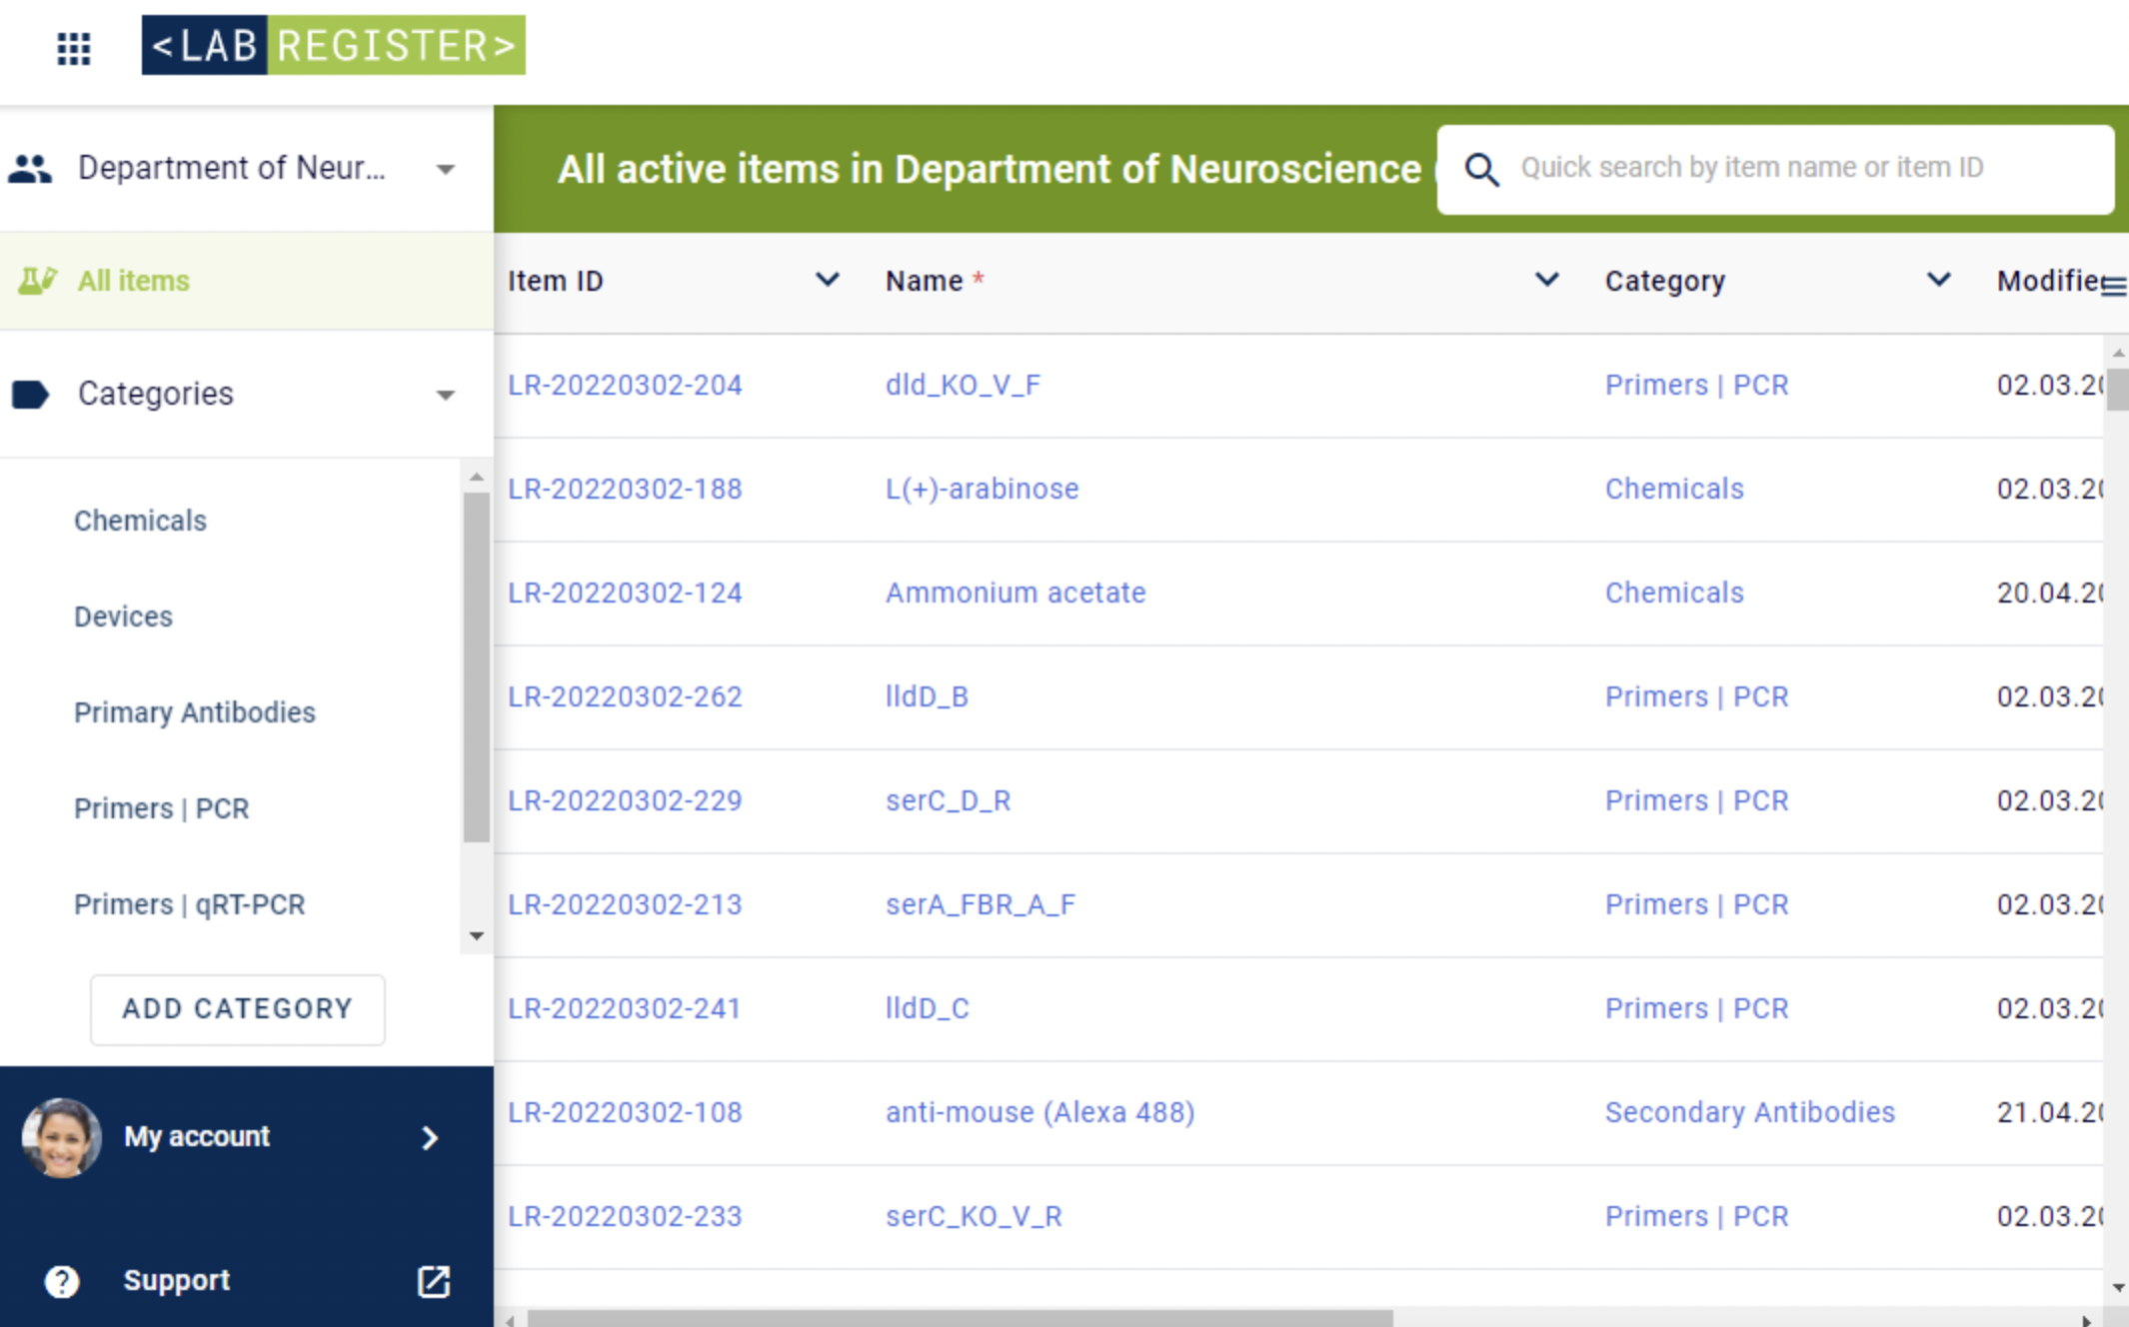2129x1327 pixels.
Task: Open the Item ID column filter dropdown
Action: coord(827,281)
